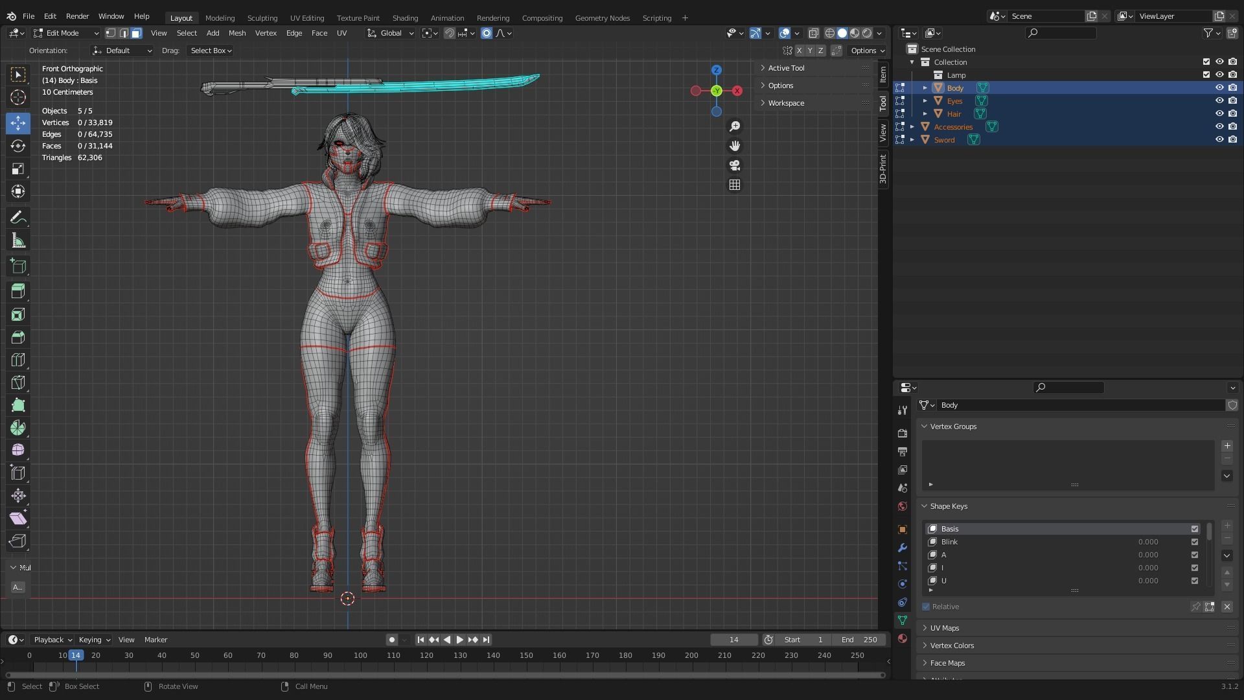Screen dimensions: 1244x700
Task: Toggle proportional editing button
Action: pos(487,33)
